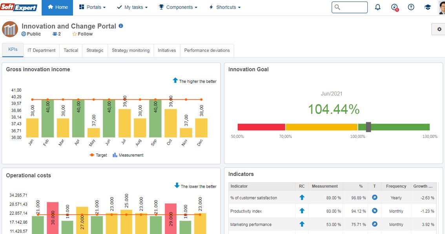Click RC up arrow for customer satisfaction
The image size is (445, 234).
[302, 197]
